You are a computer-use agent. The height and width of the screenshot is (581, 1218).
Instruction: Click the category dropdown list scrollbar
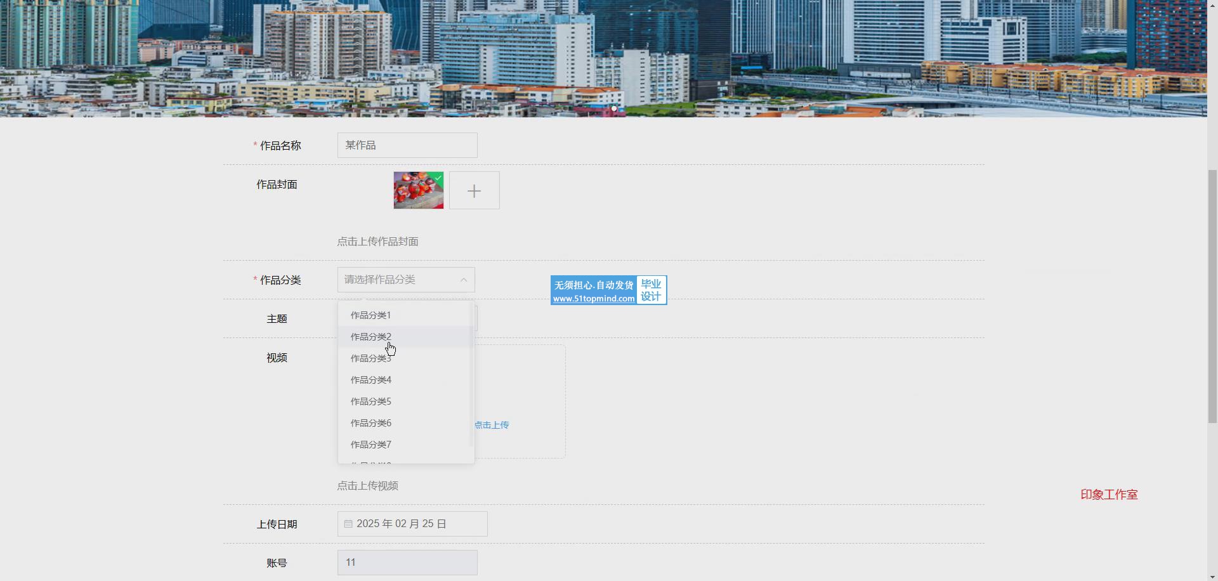click(x=471, y=374)
